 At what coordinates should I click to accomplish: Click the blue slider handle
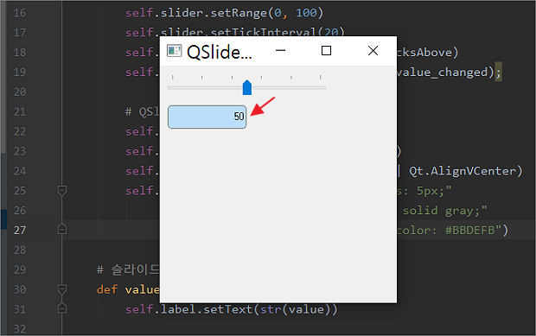[x=247, y=87]
